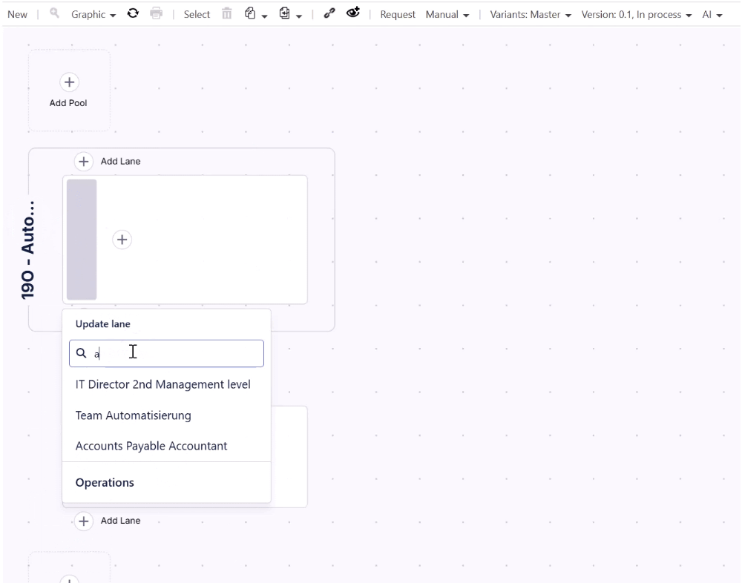Image resolution: width=742 pixels, height=586 pixels.
Task: Click the eye with plus icon
Action: click(353, 13)
